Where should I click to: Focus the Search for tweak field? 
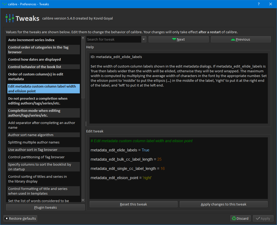point(114,39)
